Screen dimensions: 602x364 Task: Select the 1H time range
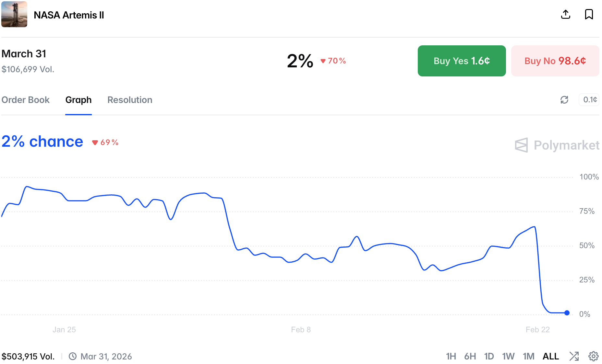[451, 357]
